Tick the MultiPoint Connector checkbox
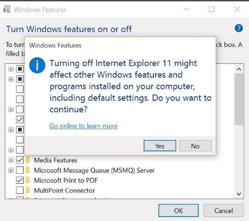249x221 pixels. point(20,190)
